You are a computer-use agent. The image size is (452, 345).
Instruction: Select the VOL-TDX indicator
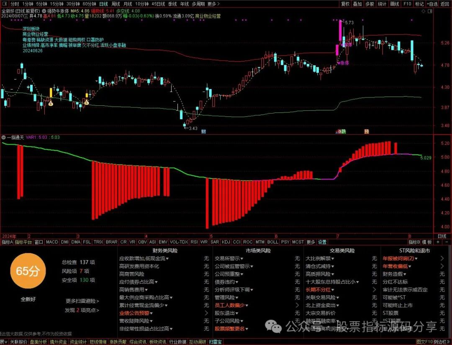(x=179, y=242)
